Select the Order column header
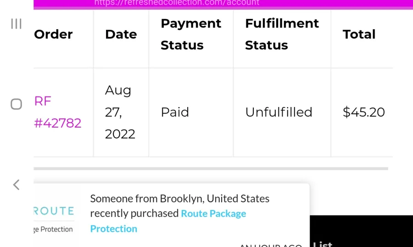The height and width of the screenshot is (247, 413). [53, 34]
